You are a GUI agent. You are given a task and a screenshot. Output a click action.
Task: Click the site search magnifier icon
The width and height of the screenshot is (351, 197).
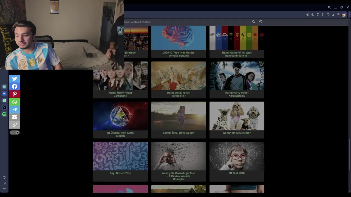253,22
